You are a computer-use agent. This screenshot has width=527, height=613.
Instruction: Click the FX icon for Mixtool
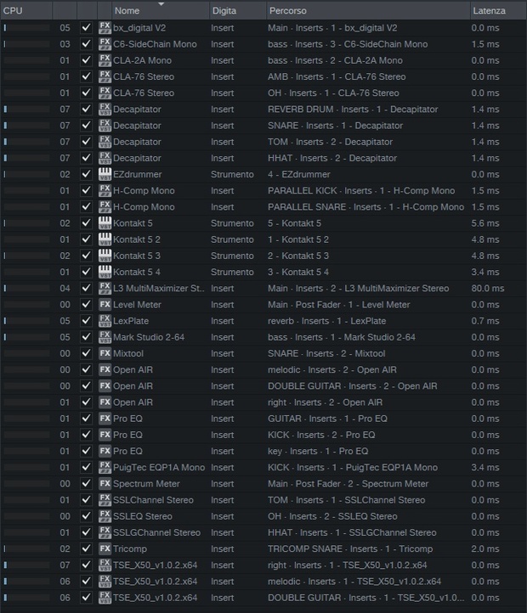coord(105,353)
